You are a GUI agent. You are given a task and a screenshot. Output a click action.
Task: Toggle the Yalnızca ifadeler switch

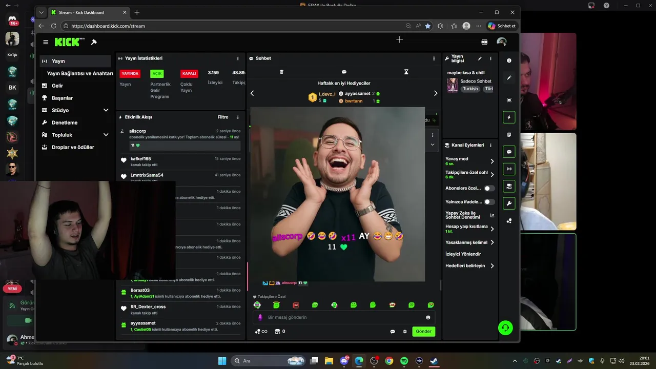489,202
